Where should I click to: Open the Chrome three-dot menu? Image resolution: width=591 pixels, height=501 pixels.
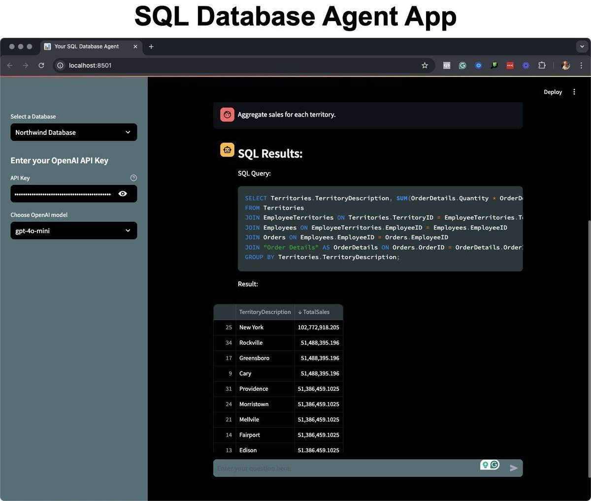581,65
